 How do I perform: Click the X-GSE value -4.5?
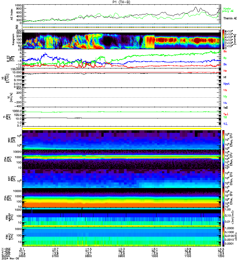pyautogui.click(x=221, y=249)
